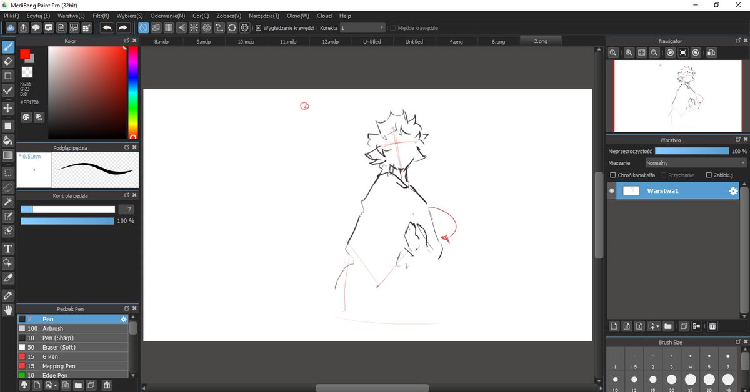Open Warstwa1 layer settings gear
Viewport: 750px width, 392px height.
tap(734, 191)
